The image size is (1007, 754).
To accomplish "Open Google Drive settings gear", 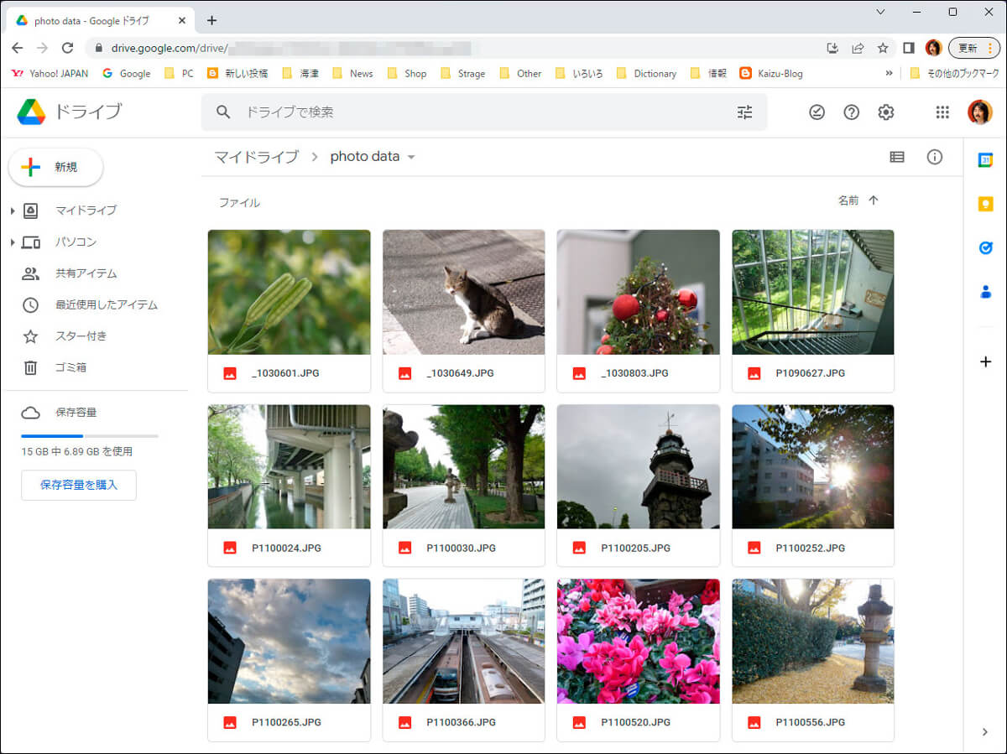I will (x=885, y=112).
